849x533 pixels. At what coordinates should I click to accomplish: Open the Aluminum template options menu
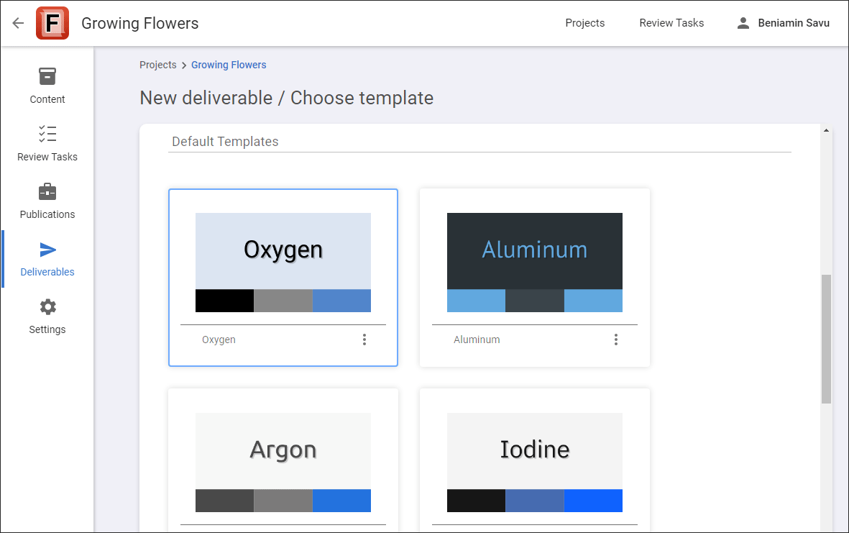pyautogui.click(x=615, y=340)
